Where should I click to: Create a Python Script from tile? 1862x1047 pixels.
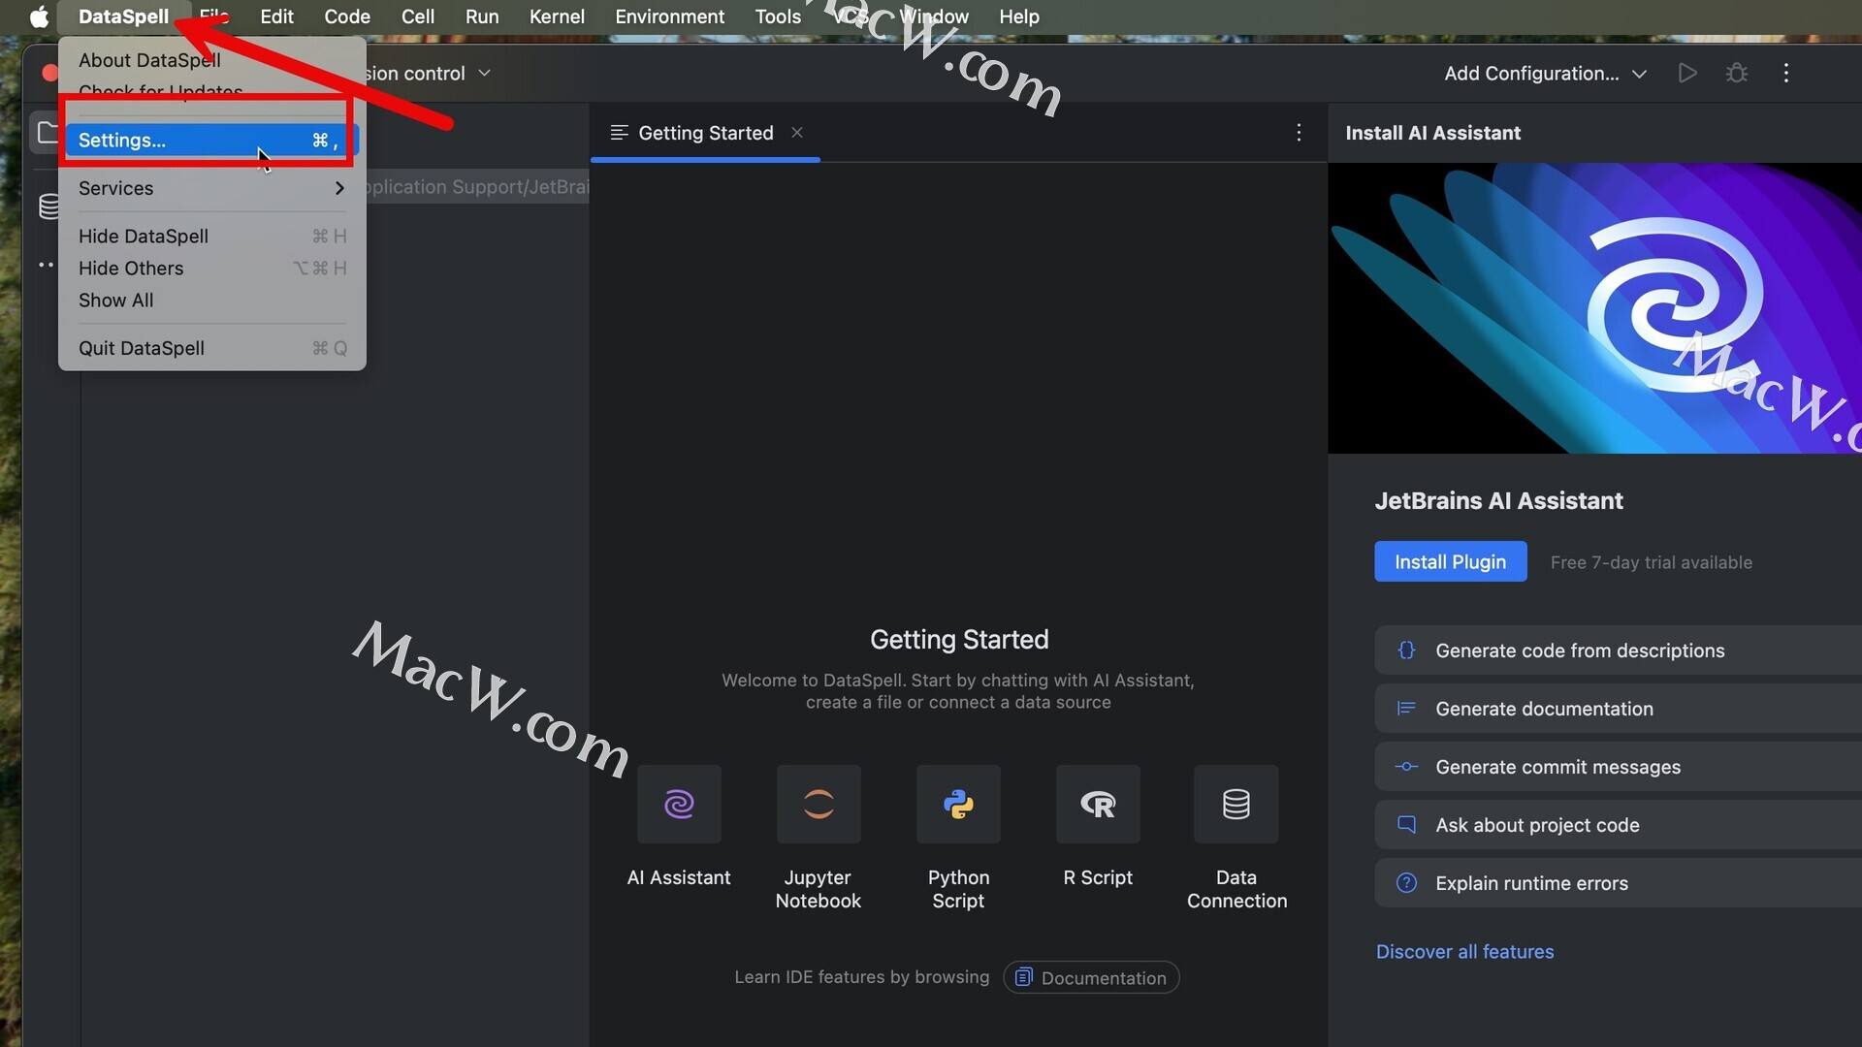[958, 804]
